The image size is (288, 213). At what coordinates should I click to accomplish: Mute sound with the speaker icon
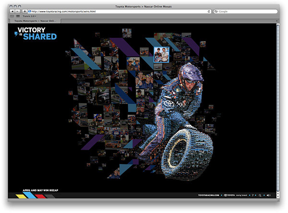click(x=268, y=195)
